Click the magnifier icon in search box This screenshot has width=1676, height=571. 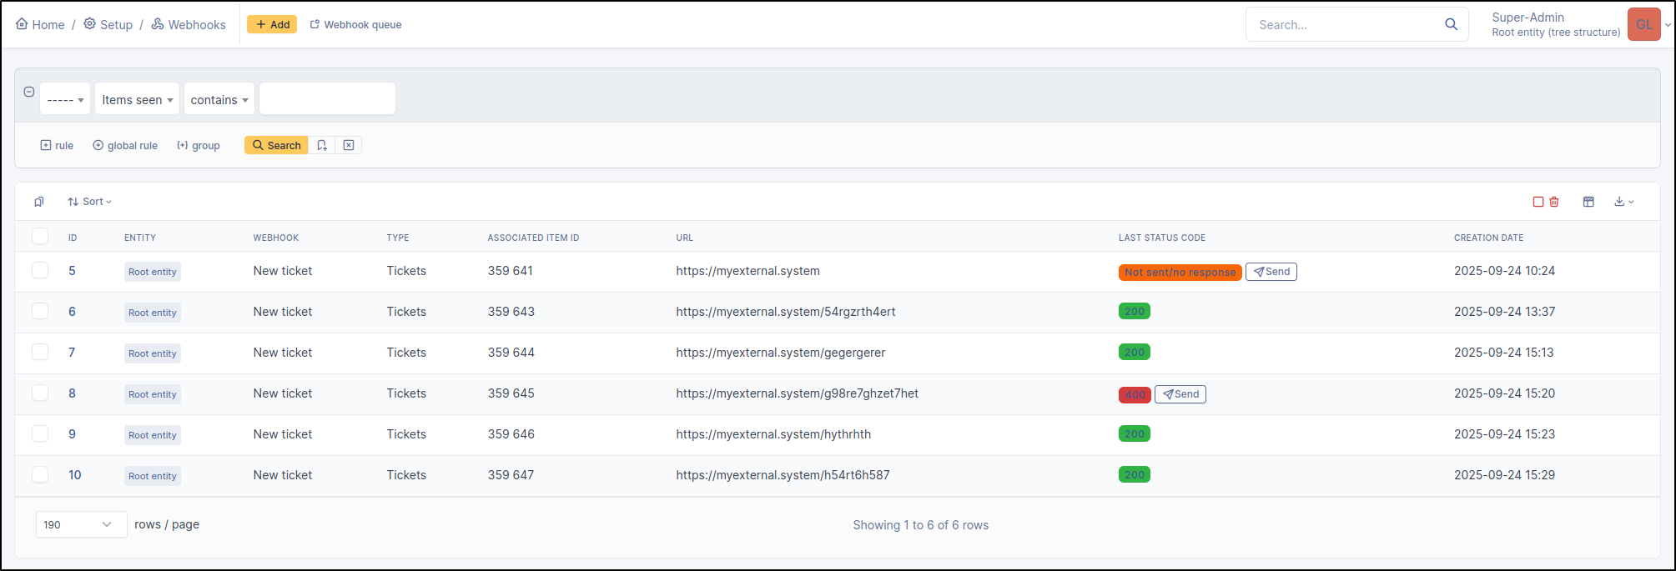tap(1451, 25)
